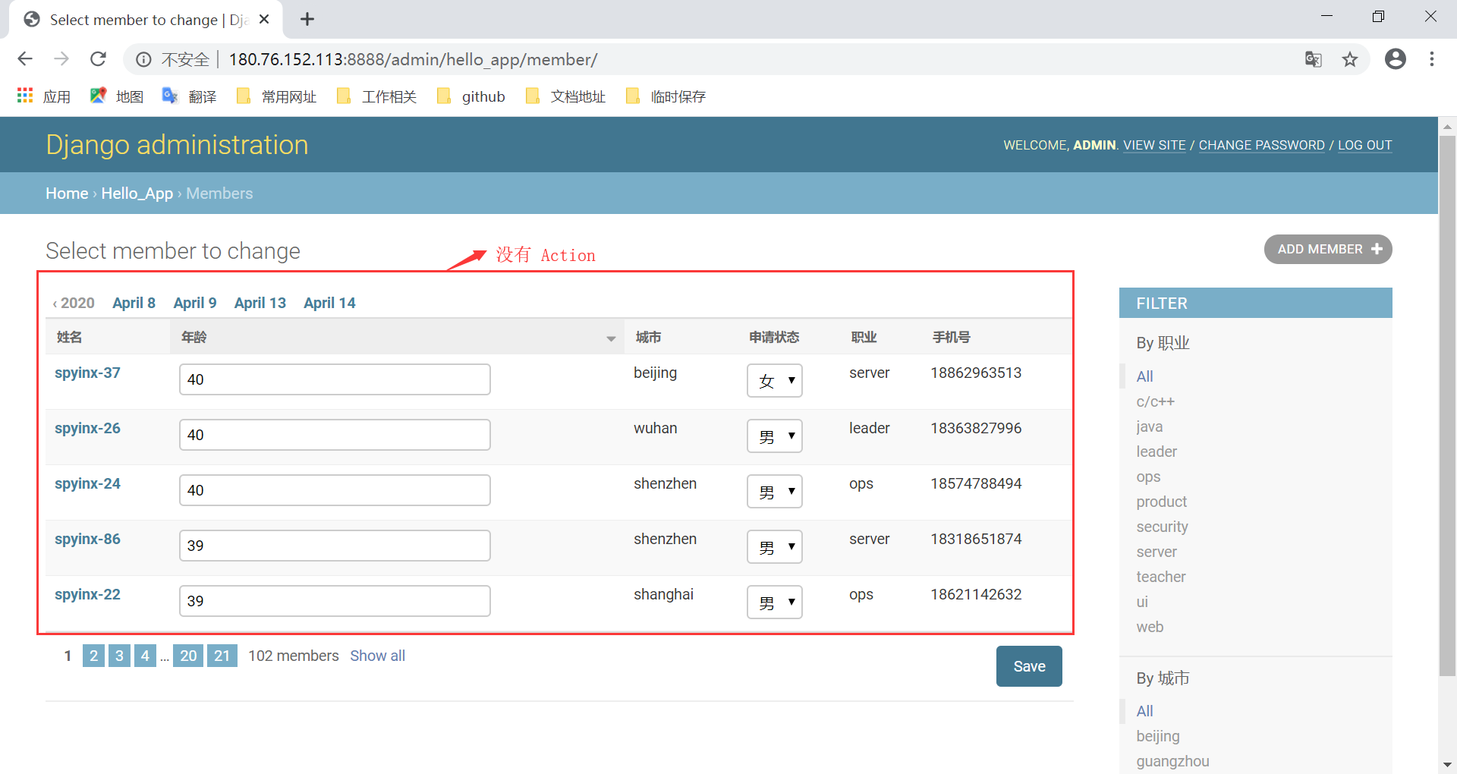The image size is (1457, 774).
Task: Open the 翻译 translate bookmark
Action: click(x=190, y=96)
